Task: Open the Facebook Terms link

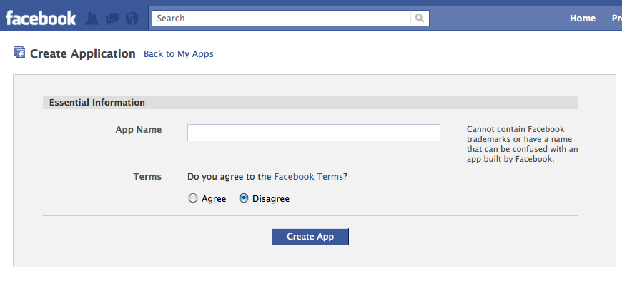Action: 309,176
